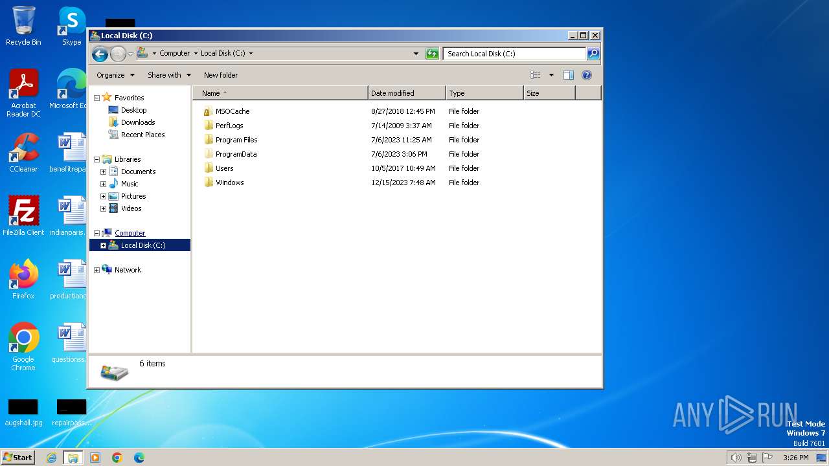
Task: Open the recent pages dropdown arrow
Action: click(130, 54)
